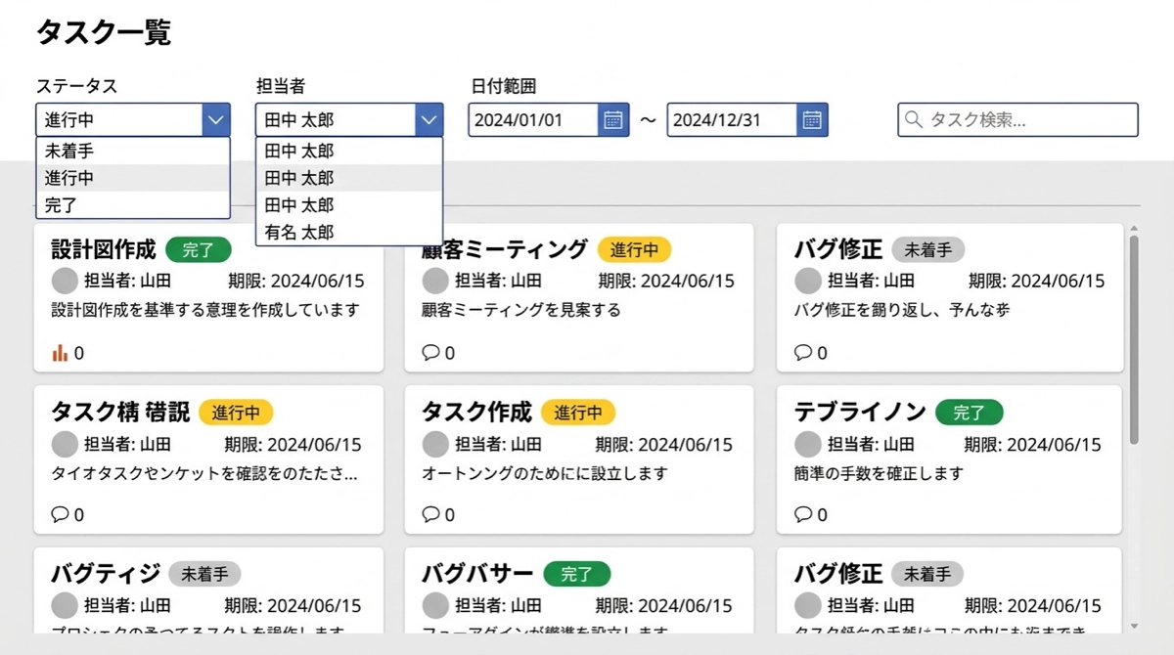The image size is (1174, 655).
Task: Click the magnifier icon in task search
Action: click(914, 120)
